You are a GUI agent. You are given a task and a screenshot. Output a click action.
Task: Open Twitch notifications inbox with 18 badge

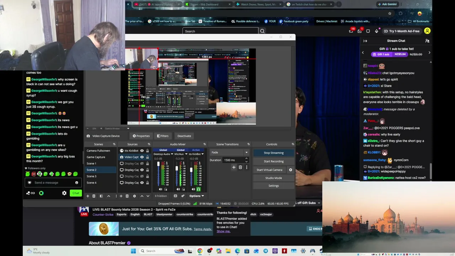click(x=351, y=31)
